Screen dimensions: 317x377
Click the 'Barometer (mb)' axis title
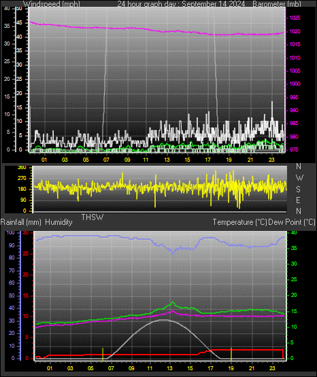pyautogui.click(x=277, y=4)
